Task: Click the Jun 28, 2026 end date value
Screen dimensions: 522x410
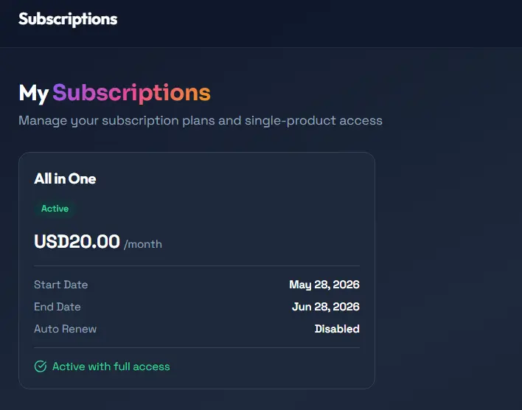Action: (x=326, y=307)
